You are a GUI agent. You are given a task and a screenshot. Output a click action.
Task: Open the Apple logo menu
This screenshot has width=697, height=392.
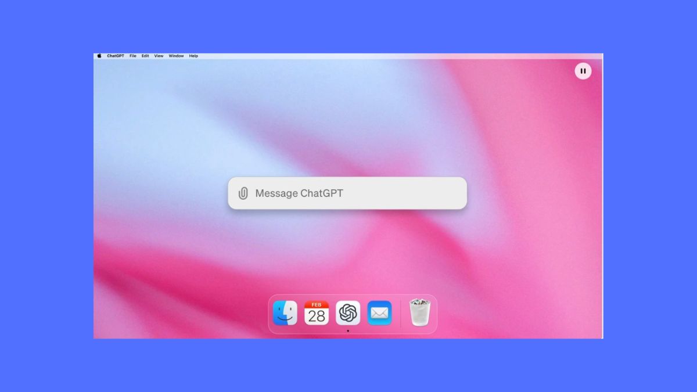coord(99,56)
